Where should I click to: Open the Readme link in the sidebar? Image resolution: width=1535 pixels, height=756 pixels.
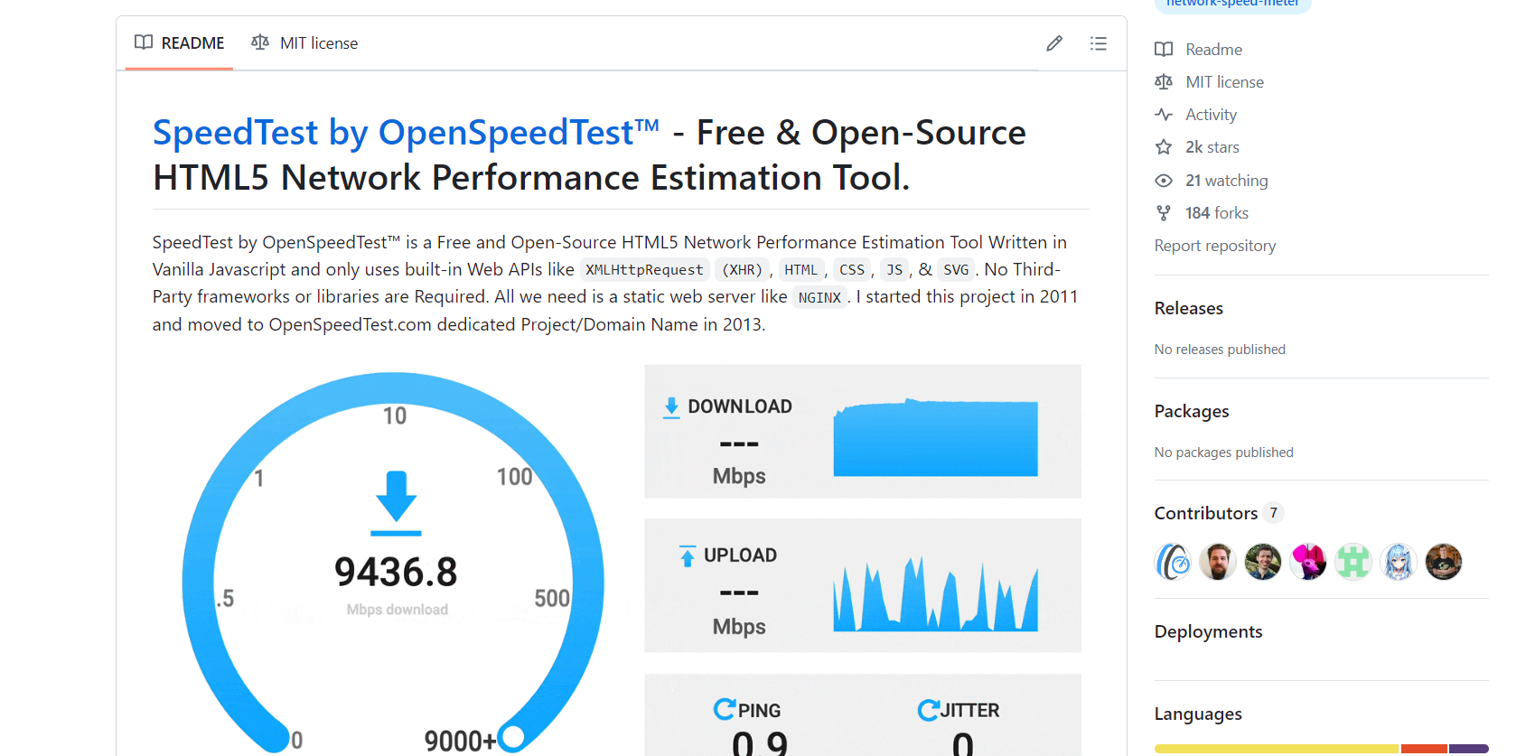[1213, 50]
